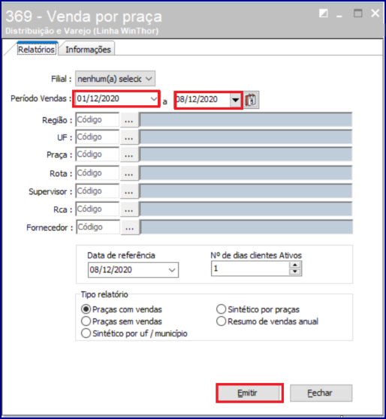Focus the Supervisor Código input field
The width and height of the screenshot is (386, 419).
pos(98,191)
